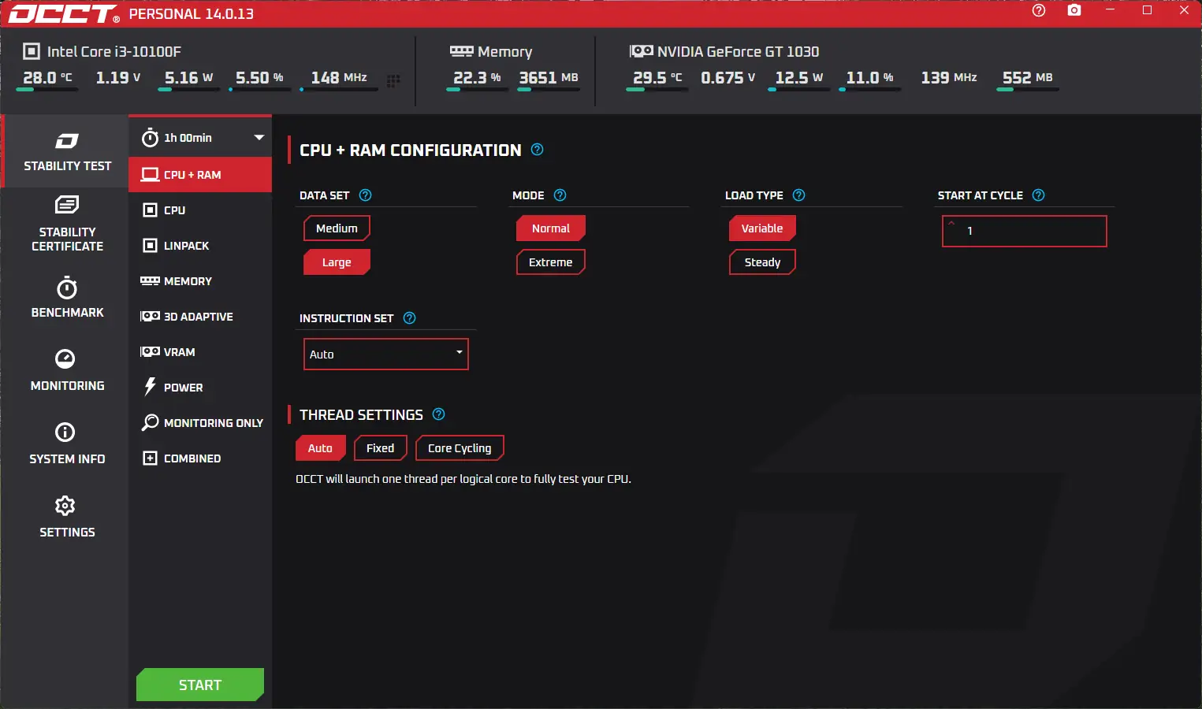Click the PERSONAL 14.0.13 version text
Viewport: 1202px width, 709px height.
(192, 14)
